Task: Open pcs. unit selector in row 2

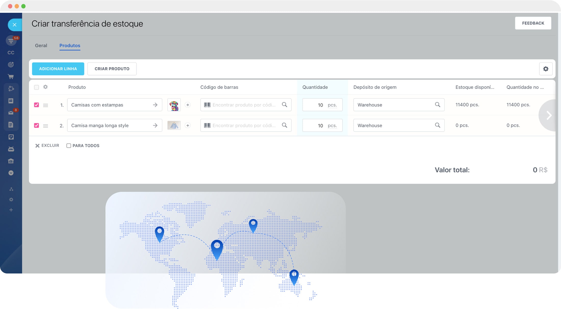Action: 332,125
